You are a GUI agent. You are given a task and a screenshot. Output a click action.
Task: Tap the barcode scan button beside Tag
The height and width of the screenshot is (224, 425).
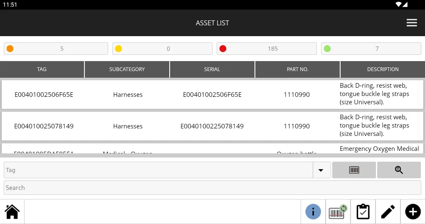tap(354, 170)
